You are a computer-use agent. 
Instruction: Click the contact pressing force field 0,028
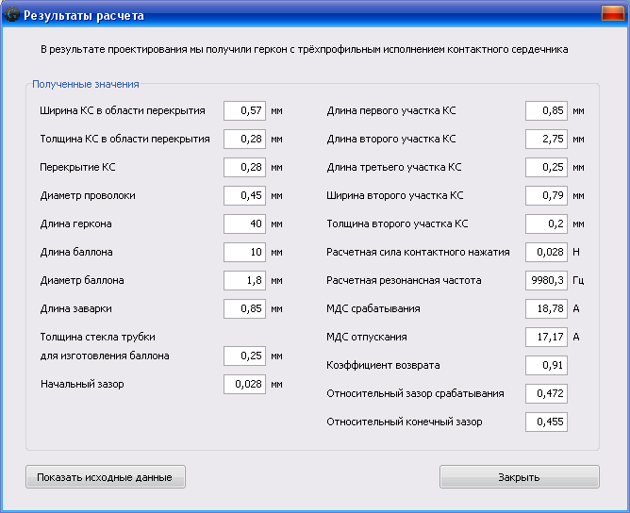[546, 253]
